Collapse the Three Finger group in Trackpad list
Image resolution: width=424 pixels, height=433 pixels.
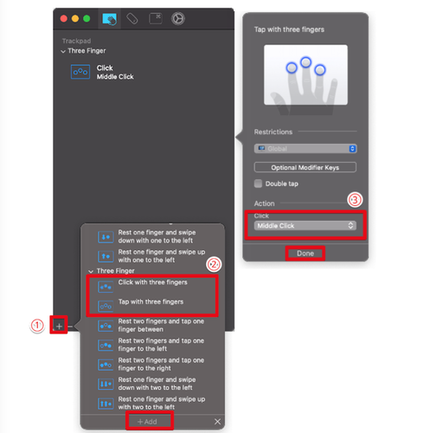tap(63, 51)
